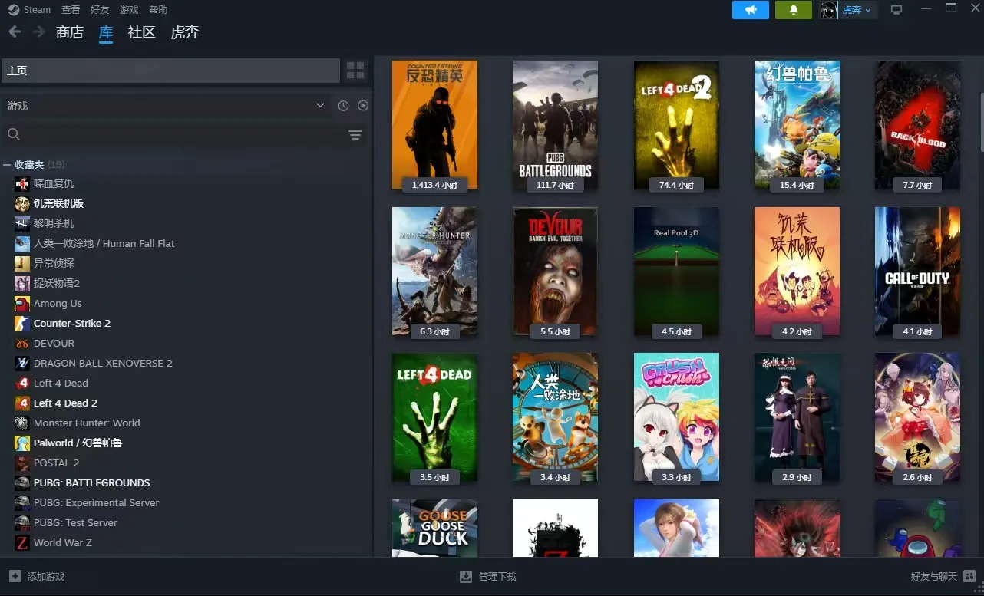
Task: Go back with the left arrow
Action: [x=15, y=32]
